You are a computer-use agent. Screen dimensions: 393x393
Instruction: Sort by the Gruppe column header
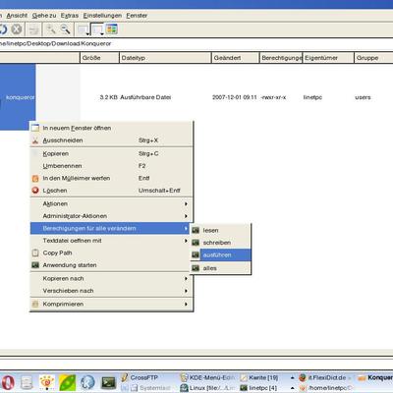[373, 58]
